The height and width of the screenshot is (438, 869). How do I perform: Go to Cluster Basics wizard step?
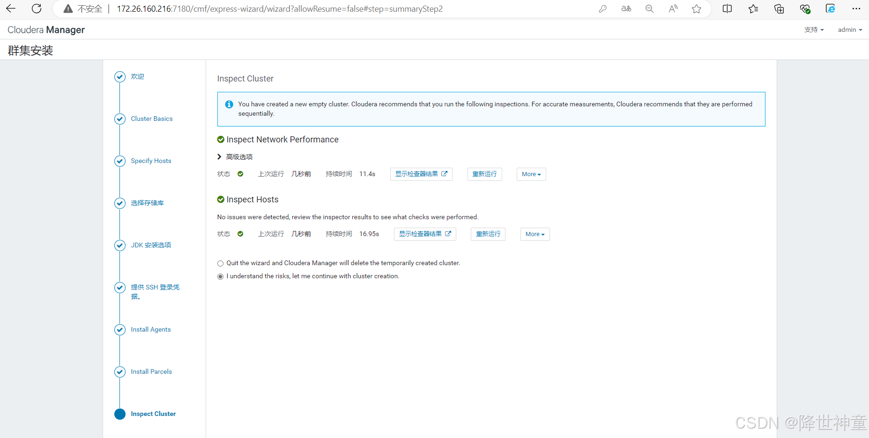tap(152, 119)
